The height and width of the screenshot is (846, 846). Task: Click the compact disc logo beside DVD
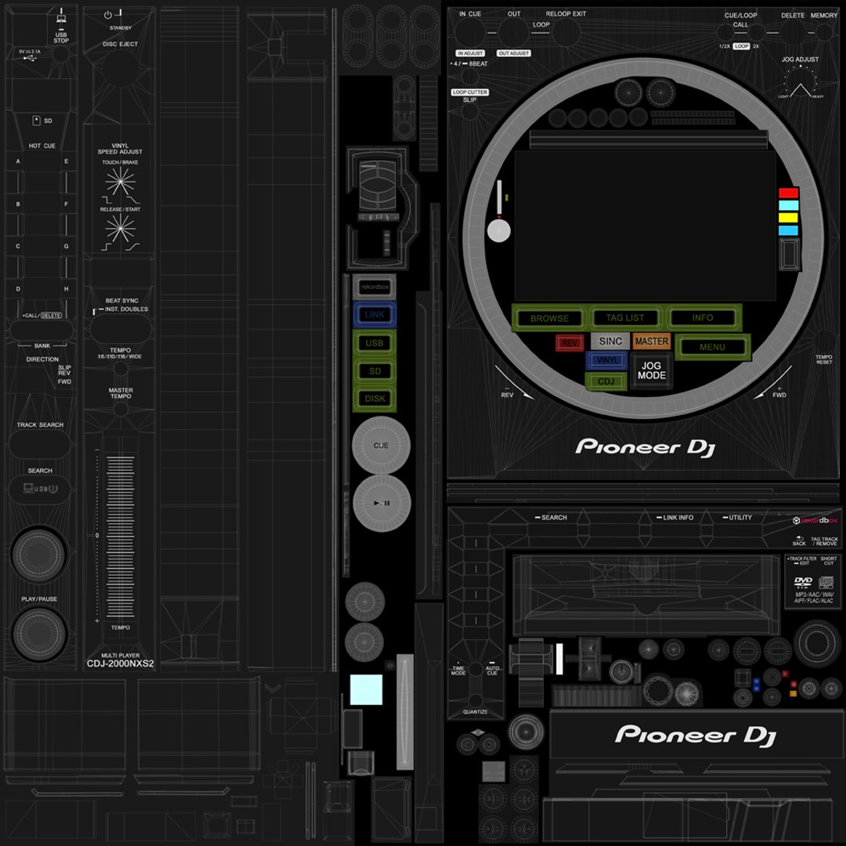826,582
